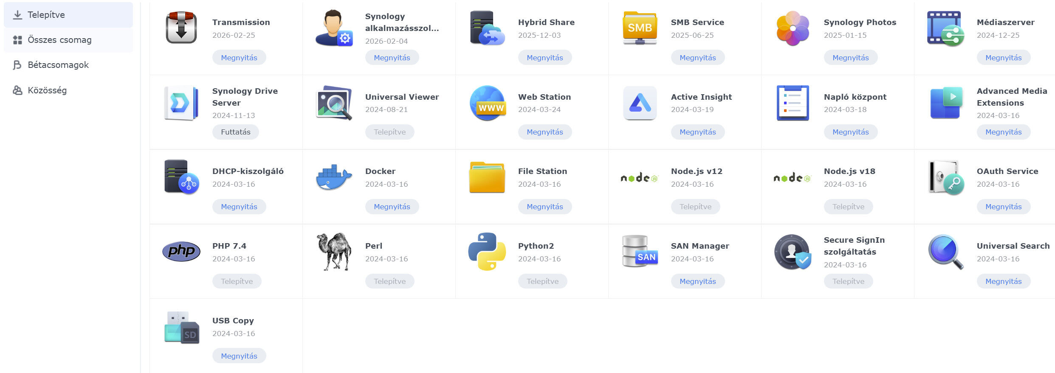
Task: Click the Médiaszerver package icon
Action: 945,28
